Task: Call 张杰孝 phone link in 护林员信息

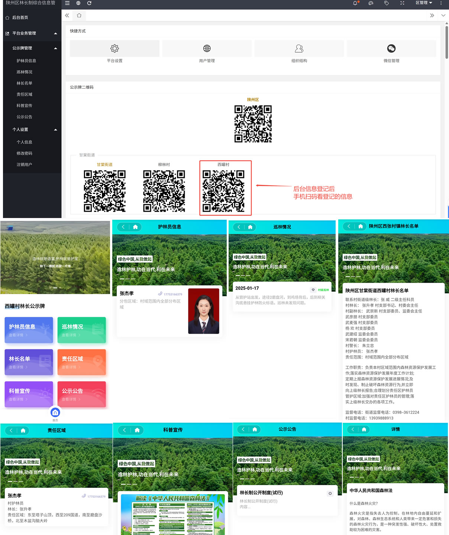Action: click(170, 294)
